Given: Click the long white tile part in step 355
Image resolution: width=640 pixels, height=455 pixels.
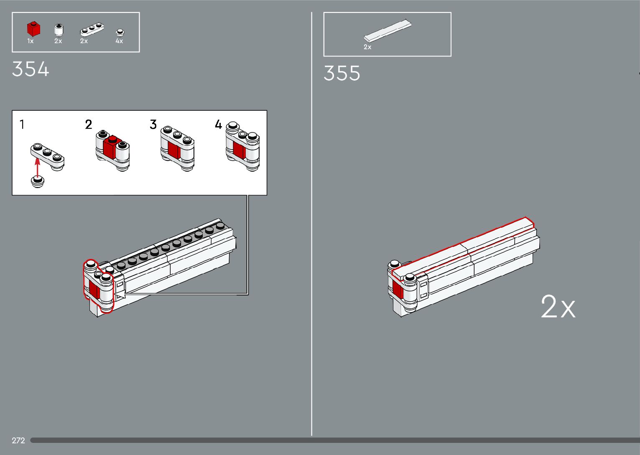Looking at the screenshot, I should point(388,31).
